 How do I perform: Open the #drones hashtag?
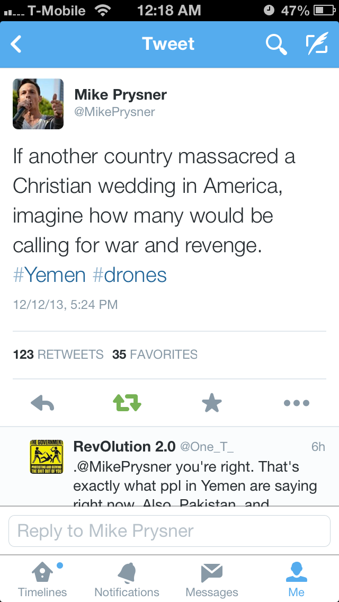[130, 275]
